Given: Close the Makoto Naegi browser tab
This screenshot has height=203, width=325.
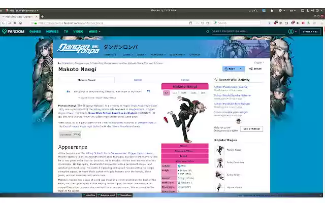Looking at the screenshot, I should point(37,17).
